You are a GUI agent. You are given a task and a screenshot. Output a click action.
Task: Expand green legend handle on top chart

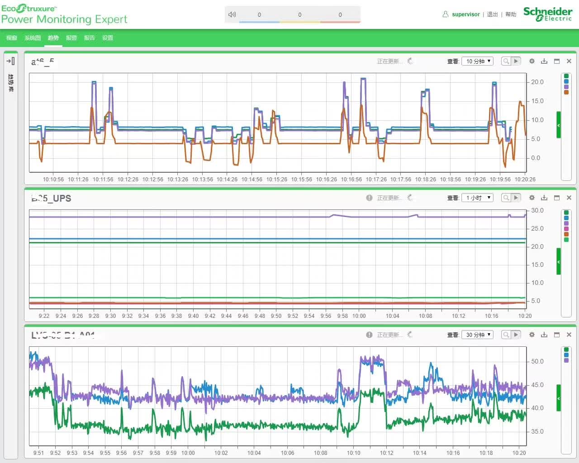tap(559, 125)
